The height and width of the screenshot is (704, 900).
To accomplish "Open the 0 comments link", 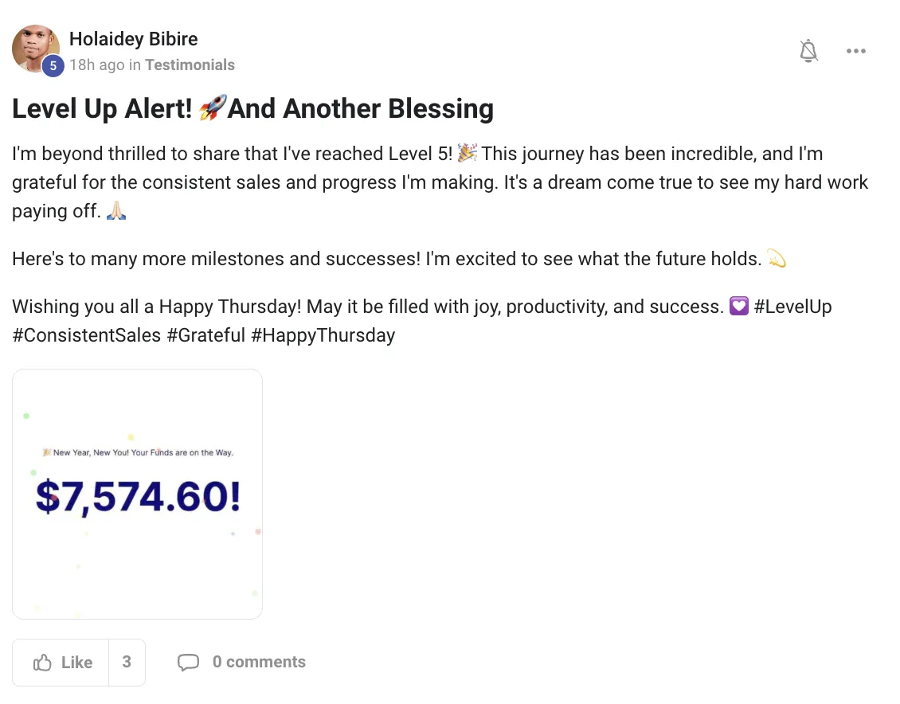I will (259, 662).
